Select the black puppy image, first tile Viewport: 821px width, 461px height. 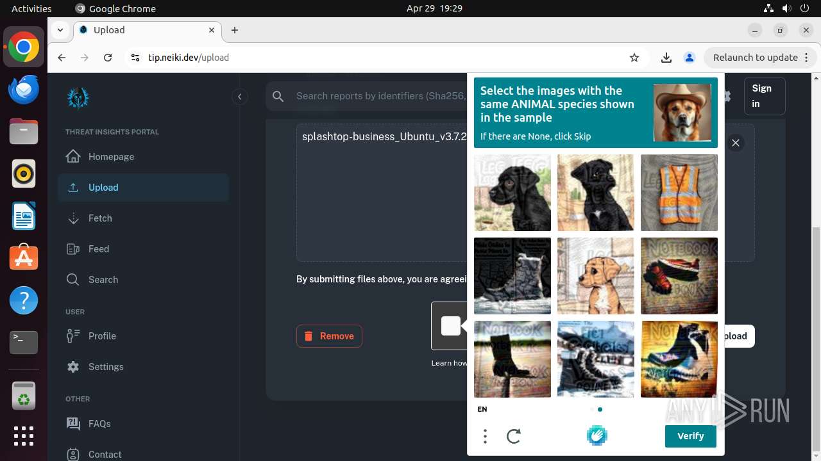coord(512,193)
